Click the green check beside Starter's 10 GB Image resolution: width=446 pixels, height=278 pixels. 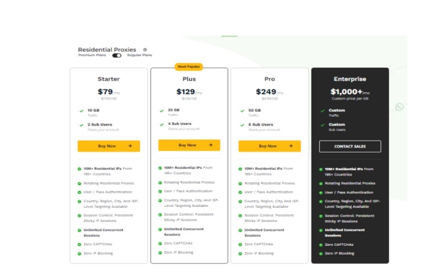point(81,111)
